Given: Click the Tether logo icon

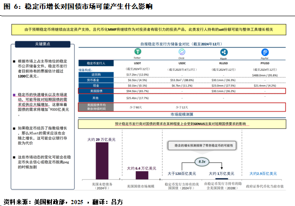Looking at the screenshot, I should coord(137,53).
